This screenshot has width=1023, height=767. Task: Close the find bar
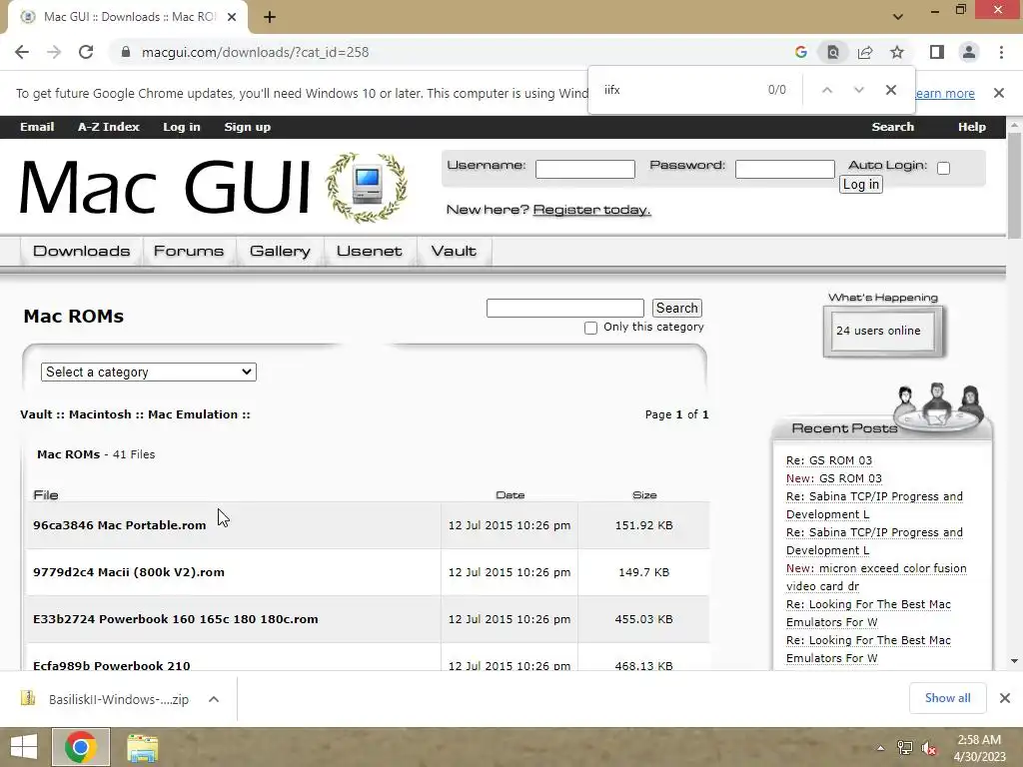pyautogui.click(x=890, y=90)
